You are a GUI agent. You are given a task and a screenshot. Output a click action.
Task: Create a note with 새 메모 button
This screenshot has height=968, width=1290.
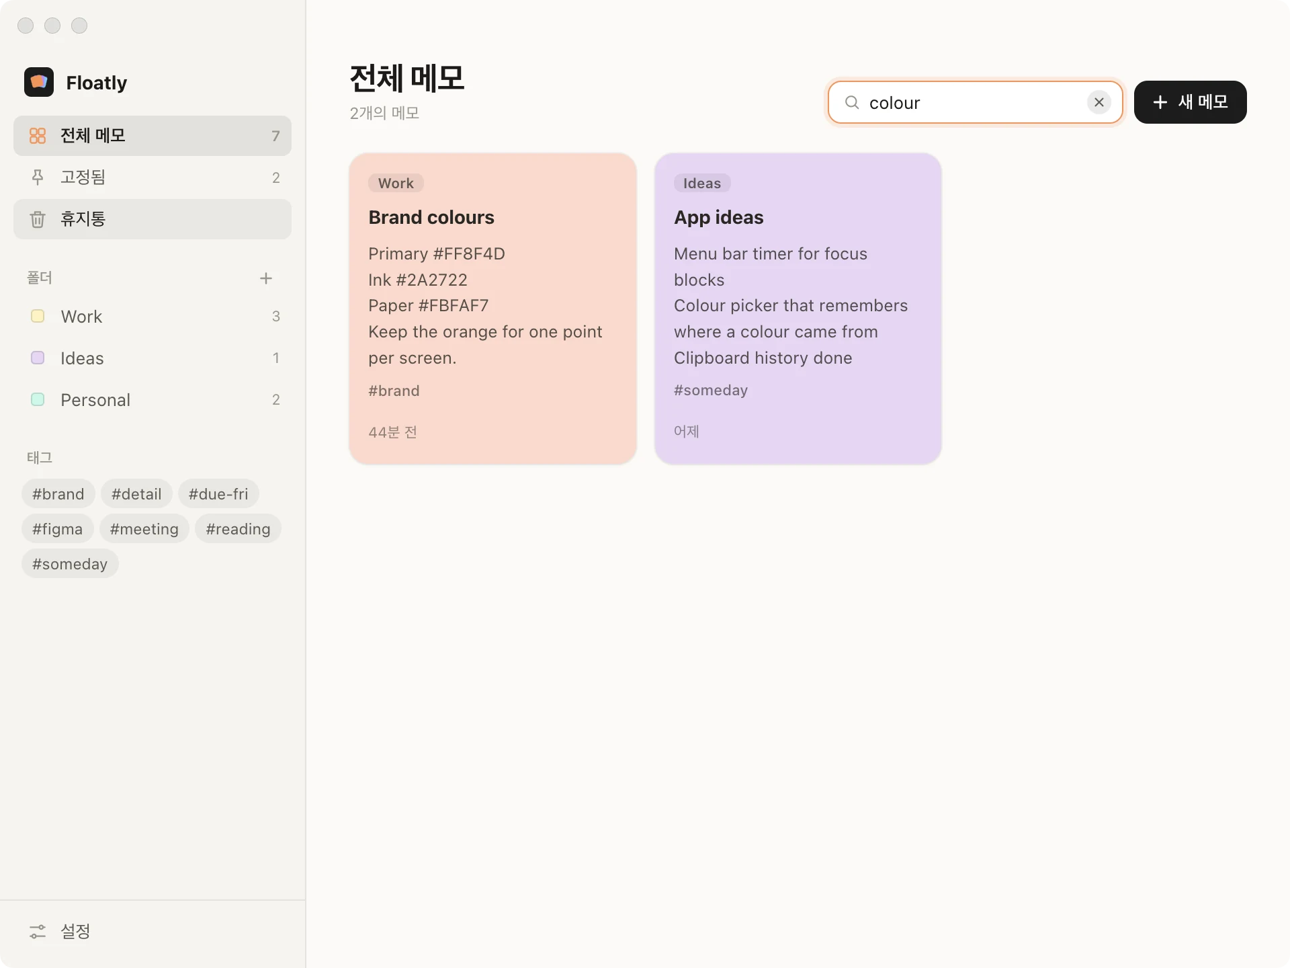point(1190,102)
